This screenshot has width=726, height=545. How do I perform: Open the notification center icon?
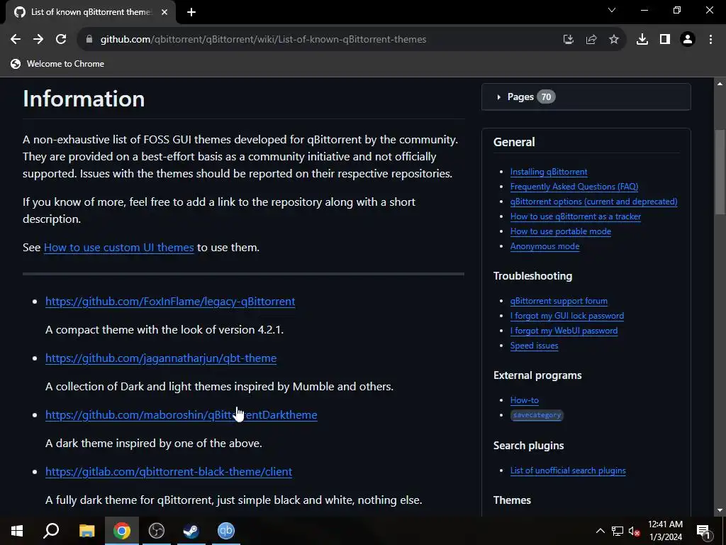(x=703, y=531)
